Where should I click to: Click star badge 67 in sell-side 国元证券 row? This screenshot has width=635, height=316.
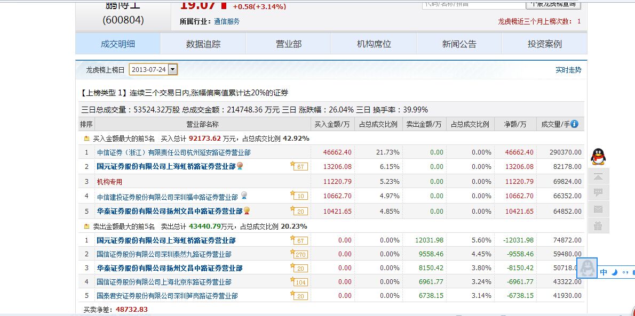[x=299, y=240]
